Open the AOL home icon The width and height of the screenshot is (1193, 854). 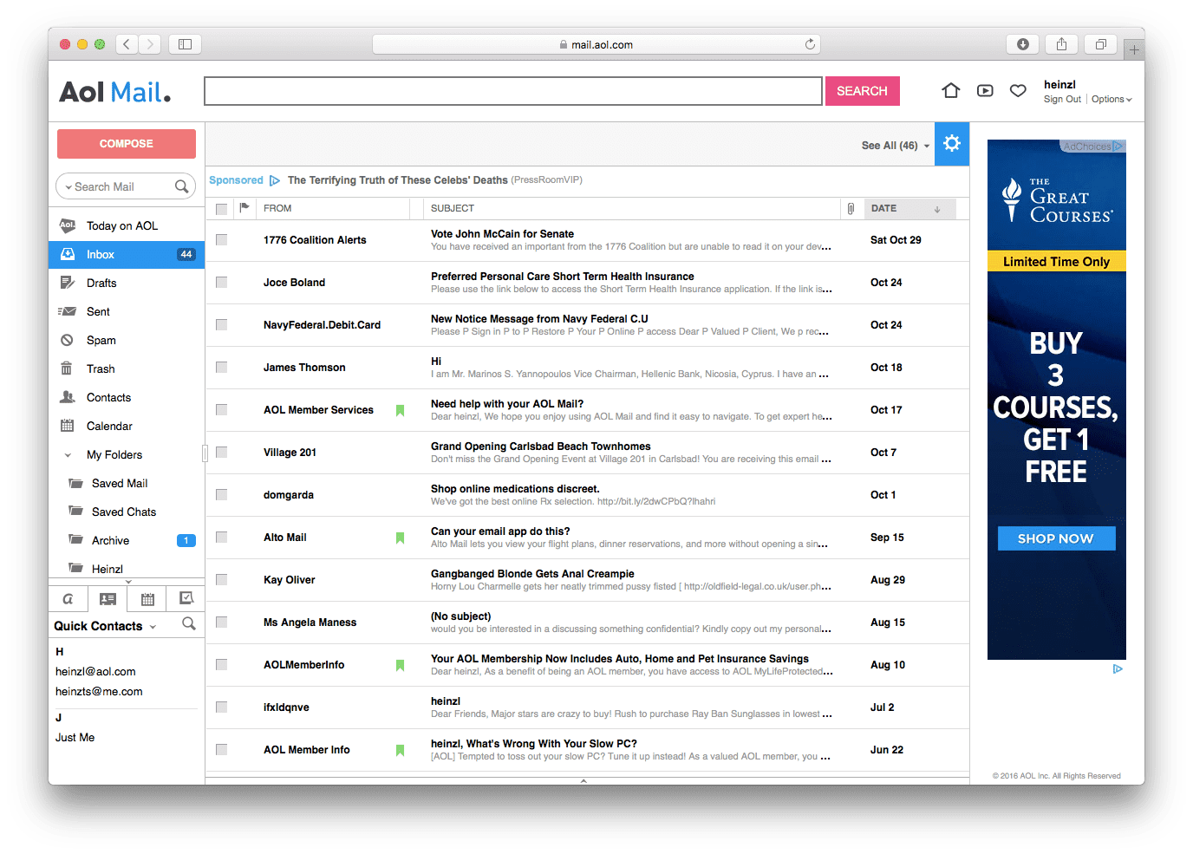pos(951,90)
